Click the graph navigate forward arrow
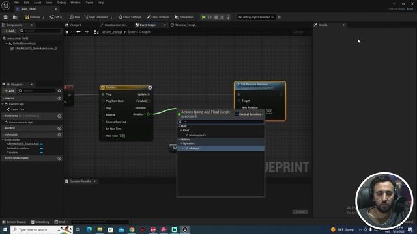Image resolution: width=417 pixels, height=234 pixels. pos(87,32)
